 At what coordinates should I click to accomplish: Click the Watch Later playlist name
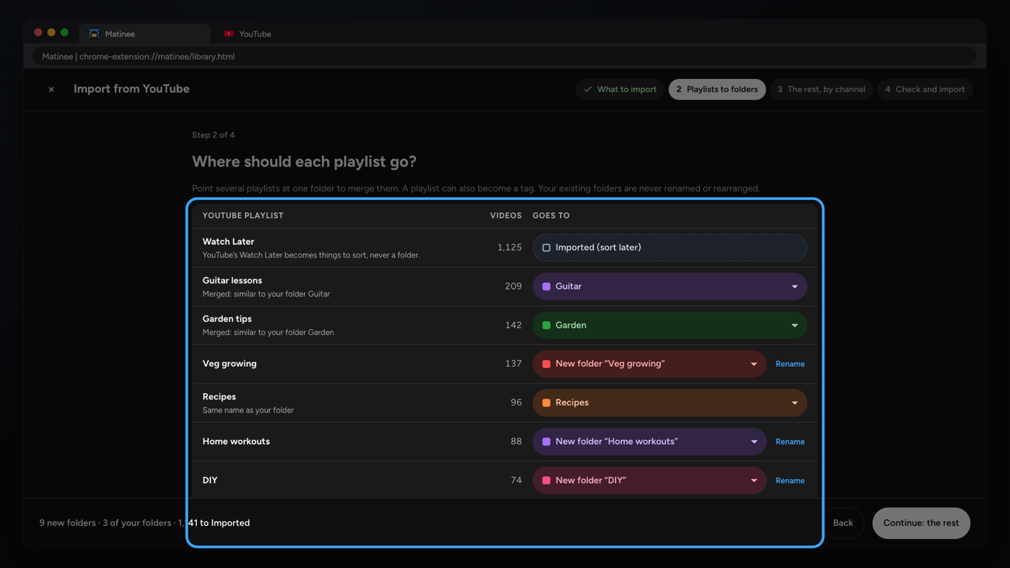coord(229,242)
